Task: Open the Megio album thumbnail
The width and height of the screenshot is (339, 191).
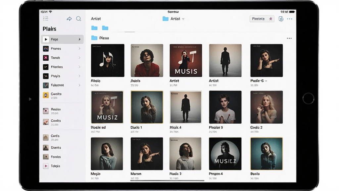Action: click(x=107, y=154)
